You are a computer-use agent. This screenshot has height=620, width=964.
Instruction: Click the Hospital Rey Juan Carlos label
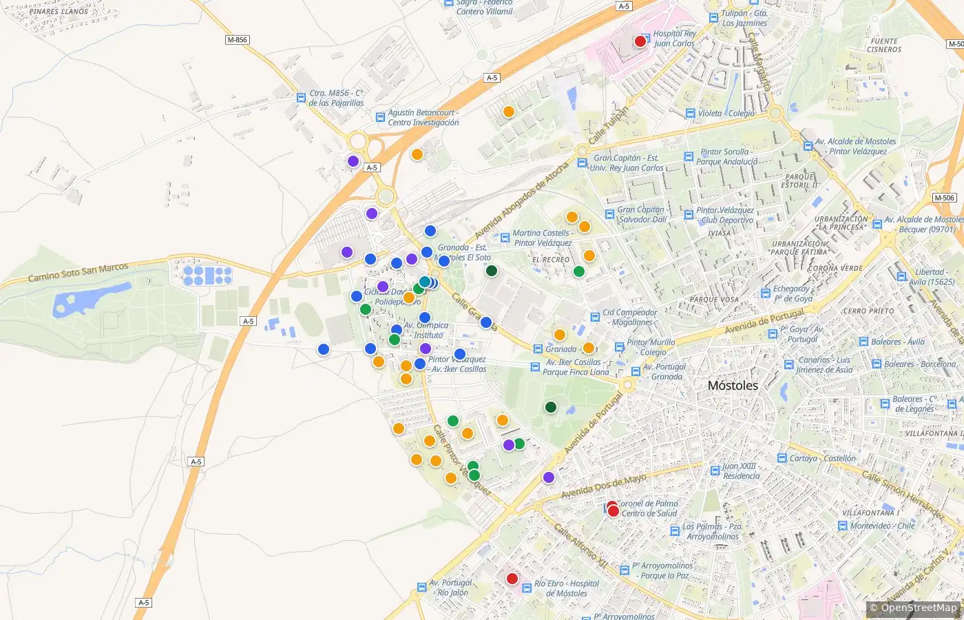pos(674,38)
